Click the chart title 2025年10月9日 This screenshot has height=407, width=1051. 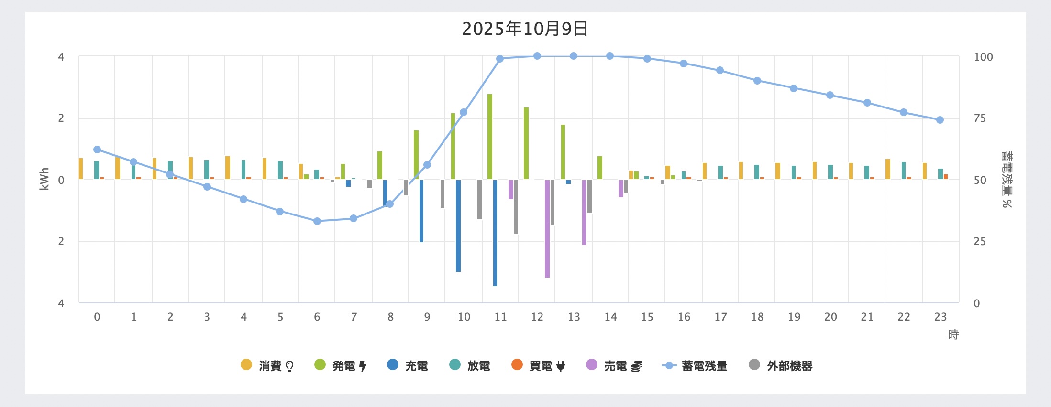[x=525, y=29]
